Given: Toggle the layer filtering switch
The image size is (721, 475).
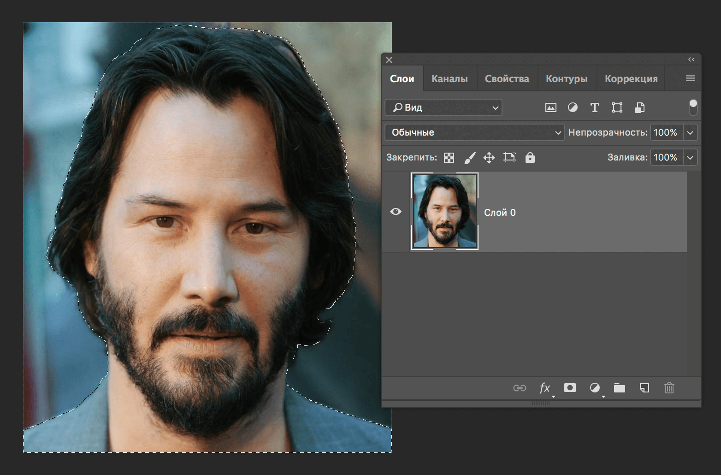Looking at the screenshot, I should tap(693, 107).
